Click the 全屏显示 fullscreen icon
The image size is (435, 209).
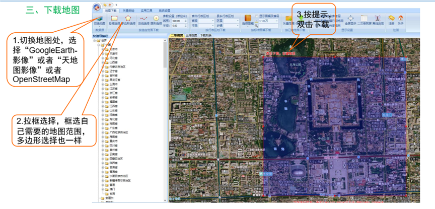(x=350, y=18)
